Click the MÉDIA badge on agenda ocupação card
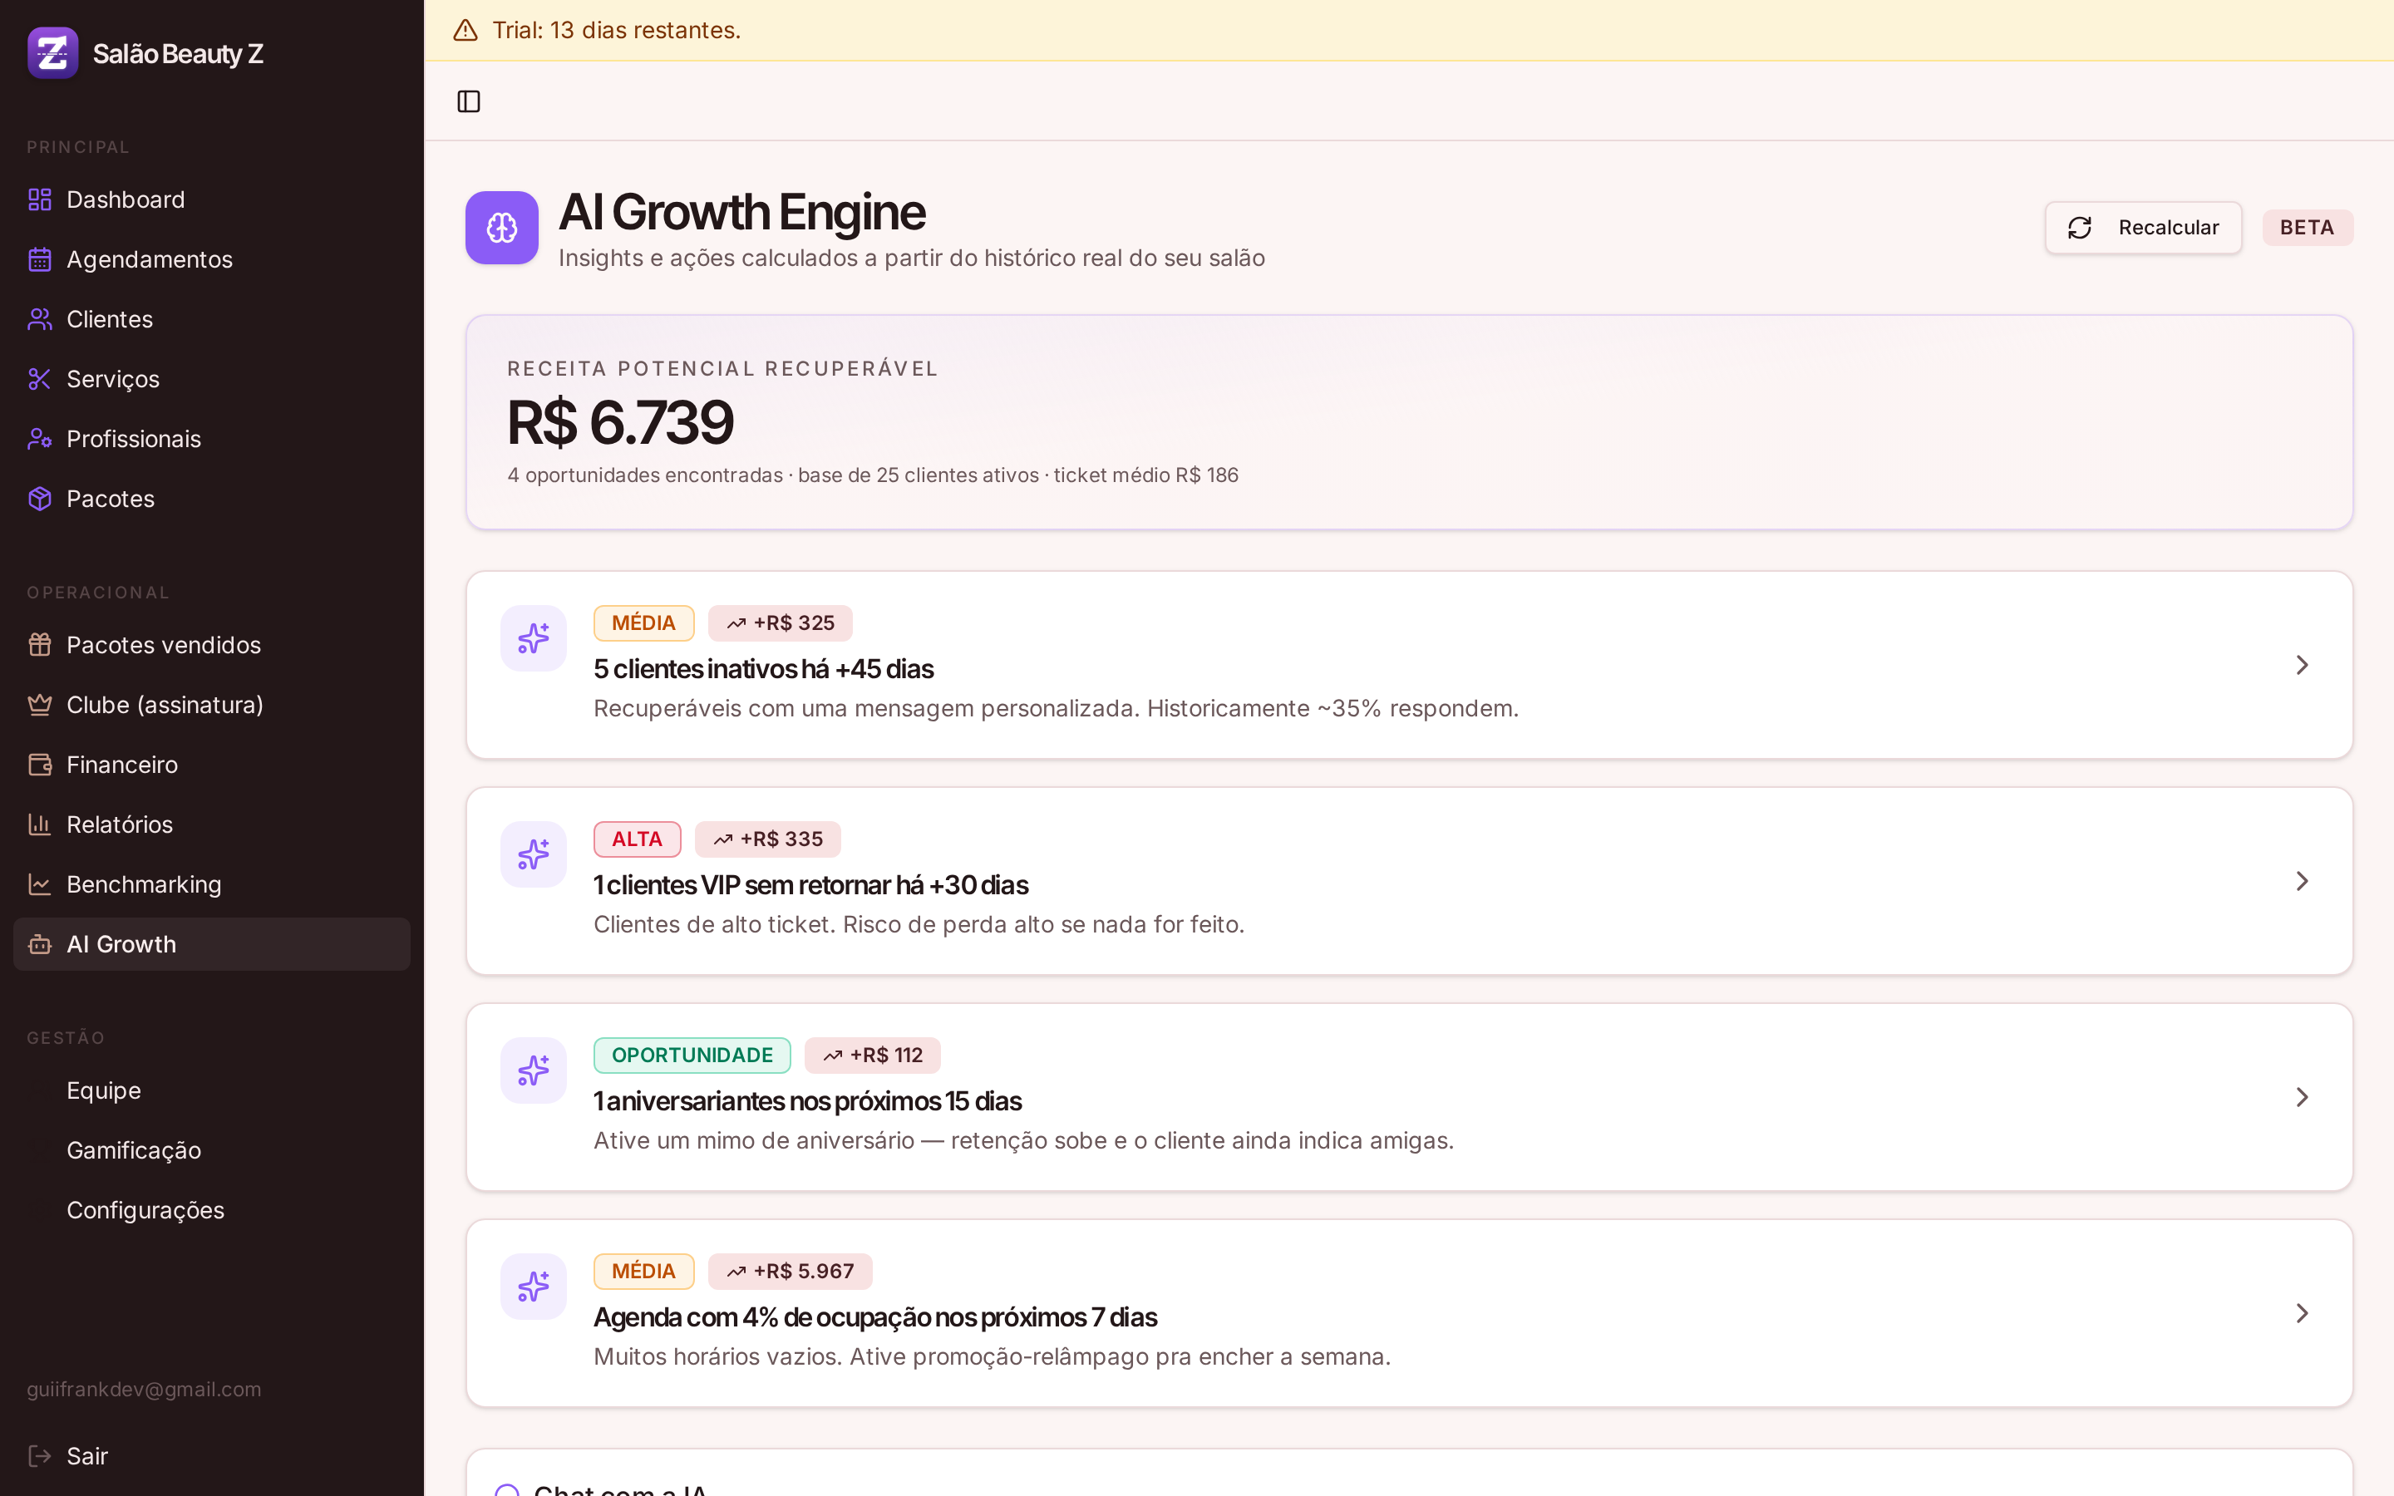Image resolution: width=2394 pixels, height=1496 pixels. (x=644, y=1272)
